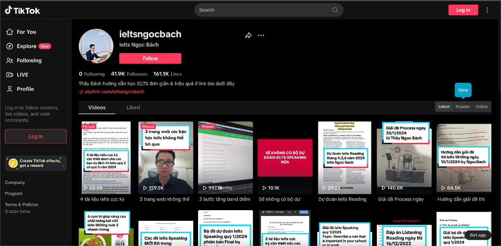Click the Explore compass icon
The image size is (501, 246).
tap(10, 47)
